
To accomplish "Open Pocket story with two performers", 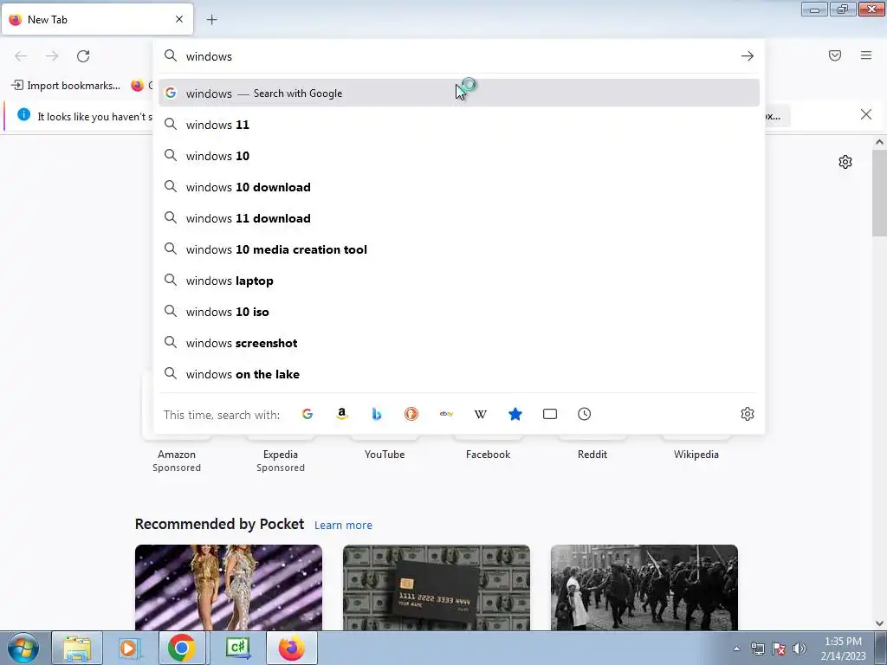I will click(x=229, y=588).
